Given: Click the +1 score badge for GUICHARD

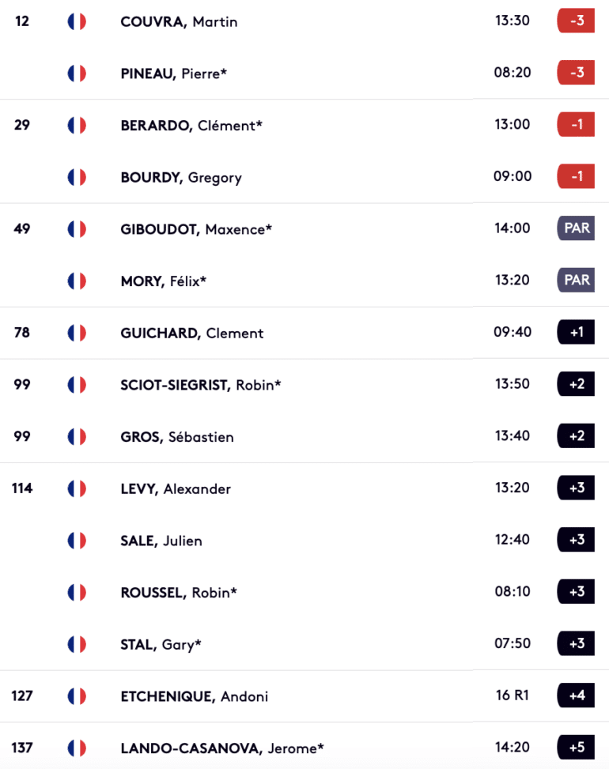Looking at the screenshot, I should tap(576, 332).
